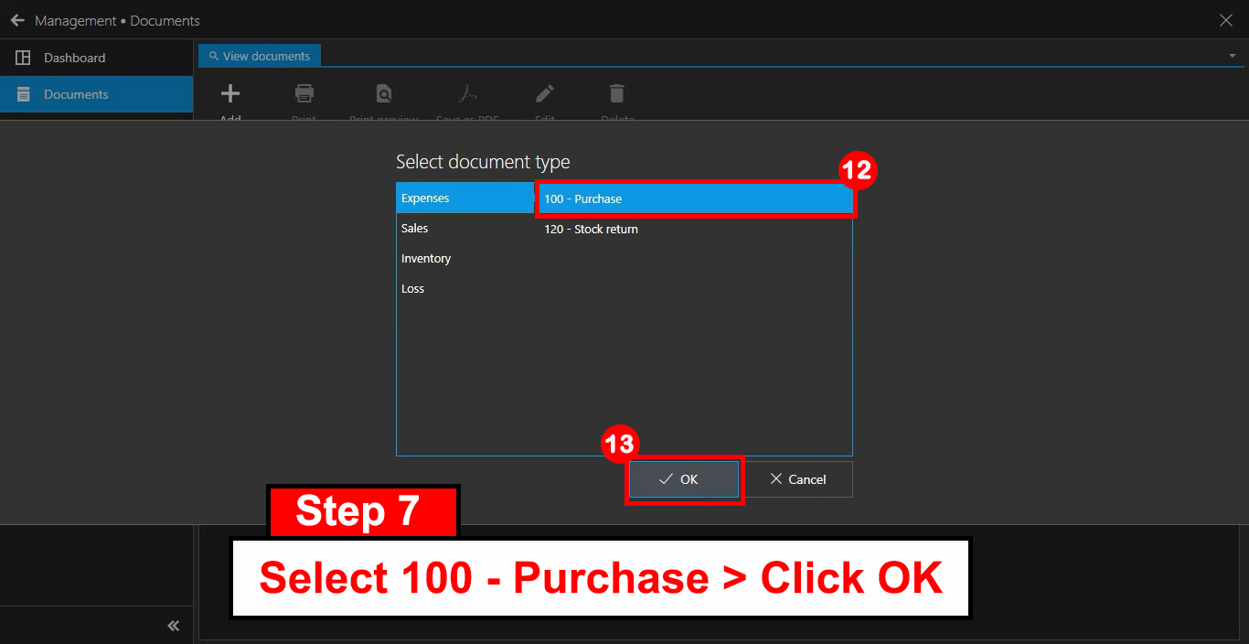Click the Save as PDF icon
This screenshot has height=644, width=1249.
(x=467, y=93)
